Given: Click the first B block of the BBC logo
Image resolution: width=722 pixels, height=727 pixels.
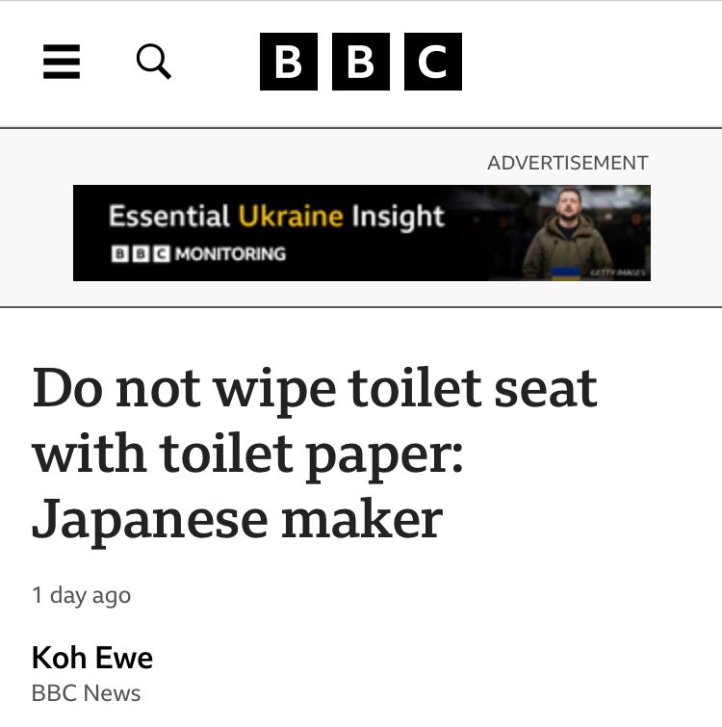Looking at the screenshot, I should point(289,62).
